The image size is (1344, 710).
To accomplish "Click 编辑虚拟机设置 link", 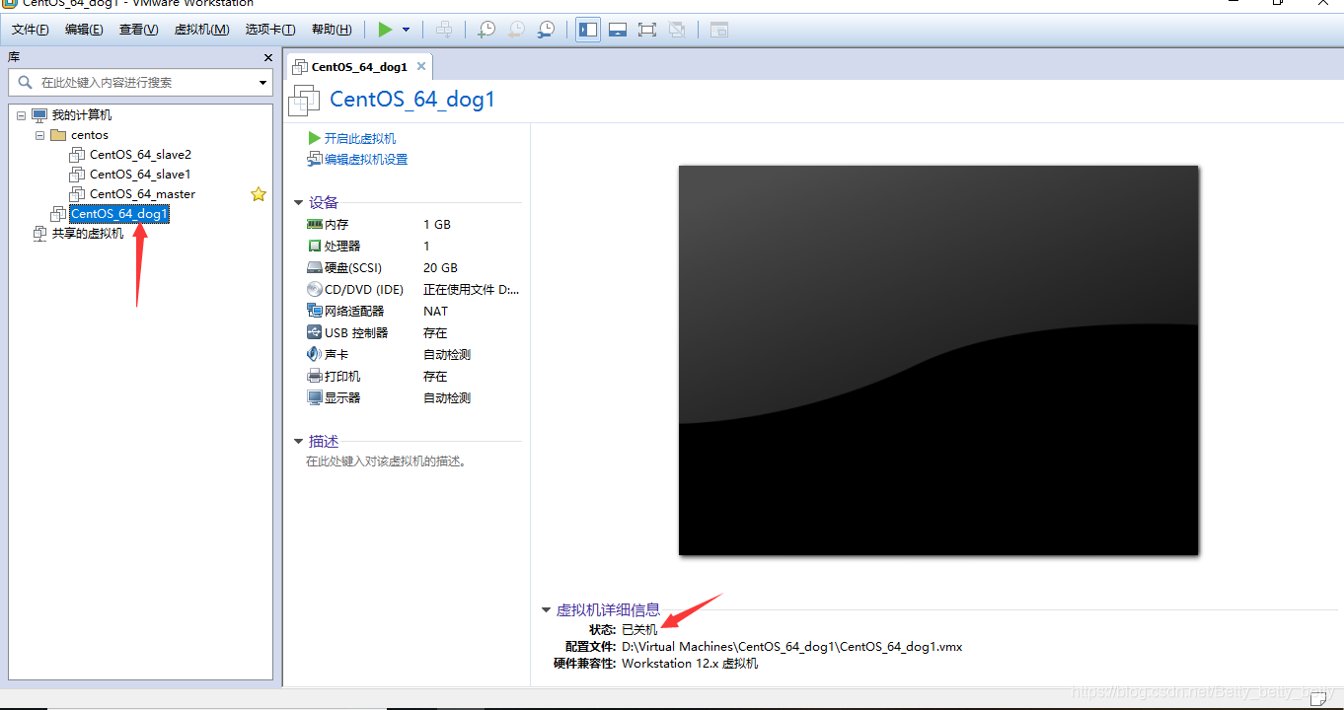I will [366, 160].
